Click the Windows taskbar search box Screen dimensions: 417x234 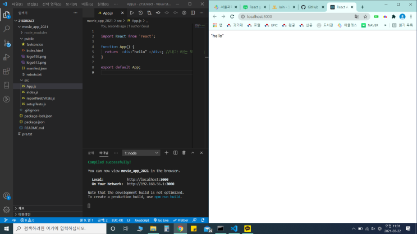[59, 228]
